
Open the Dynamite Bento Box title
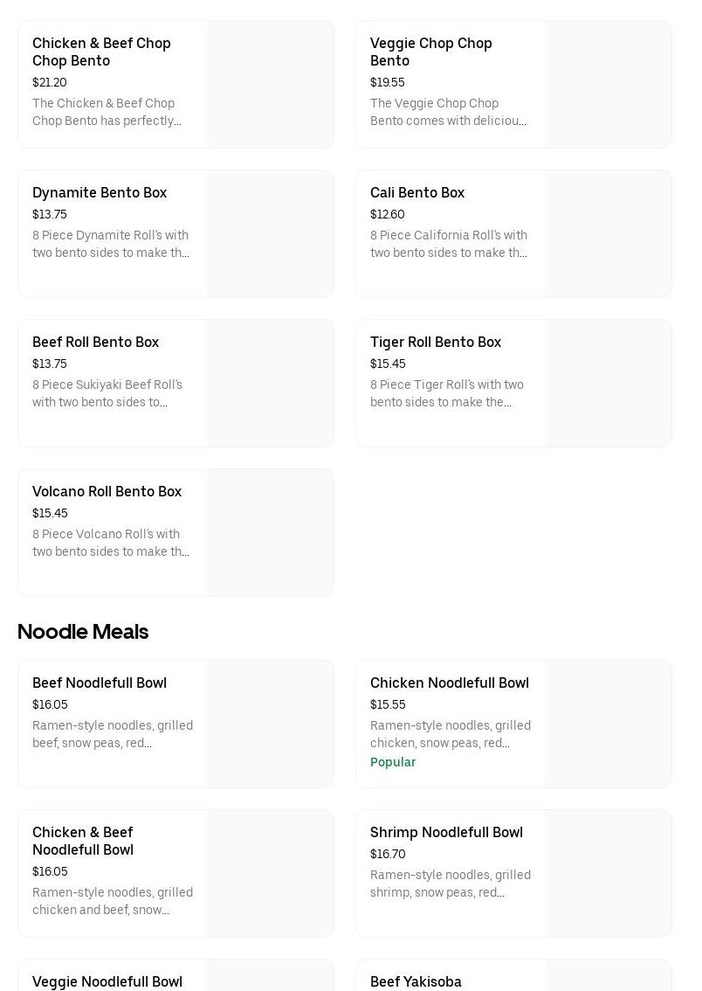[100, 192]
